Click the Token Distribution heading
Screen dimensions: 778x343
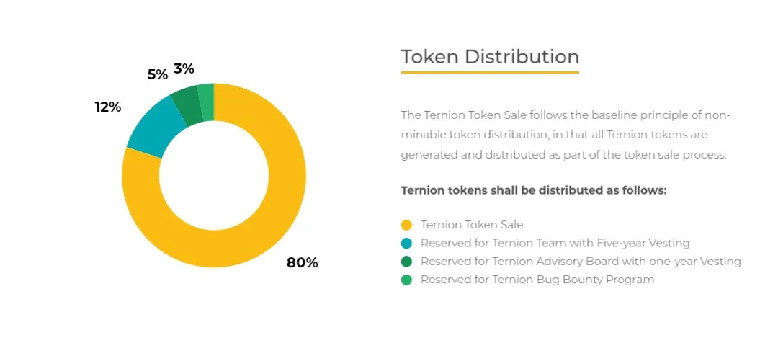pos(490,57)
